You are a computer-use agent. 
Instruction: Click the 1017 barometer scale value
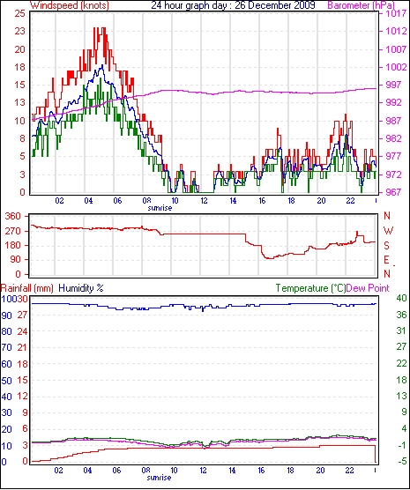(x=396, y=13)
